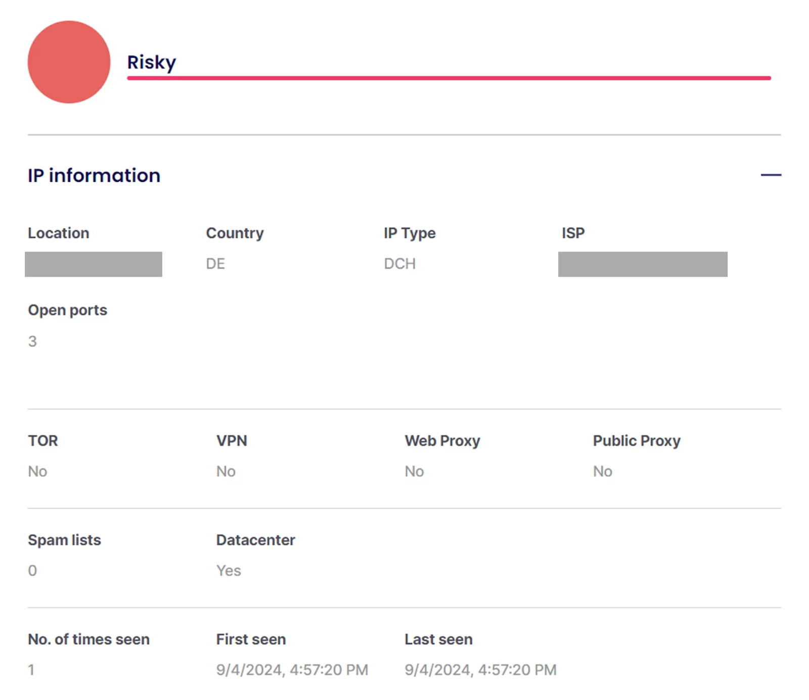Select the Country value DE
Viewport: 809px width, 700px height.
[215, 263]
